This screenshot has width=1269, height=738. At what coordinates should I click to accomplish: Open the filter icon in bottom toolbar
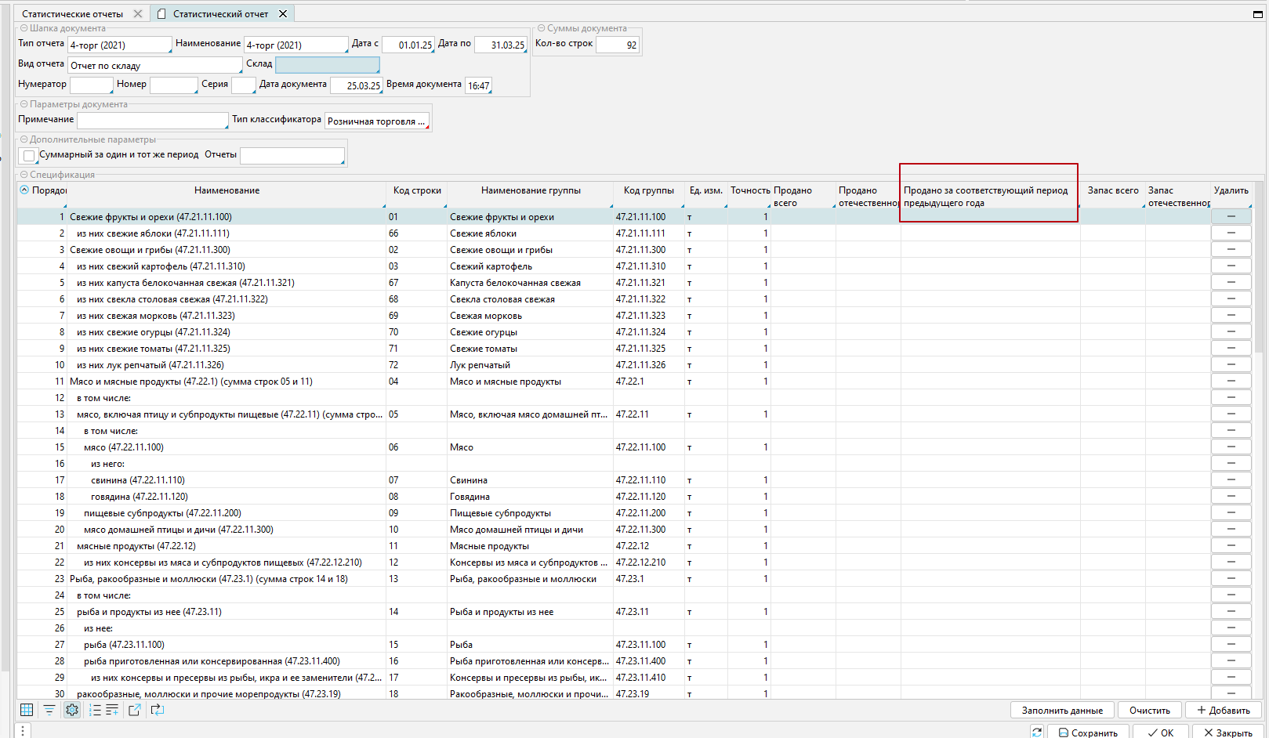coord(49,710)
